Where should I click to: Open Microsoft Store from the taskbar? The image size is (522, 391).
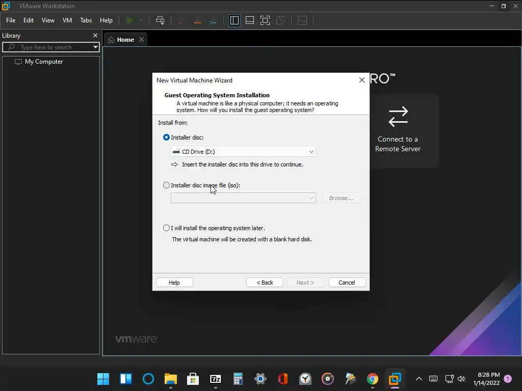193,379
